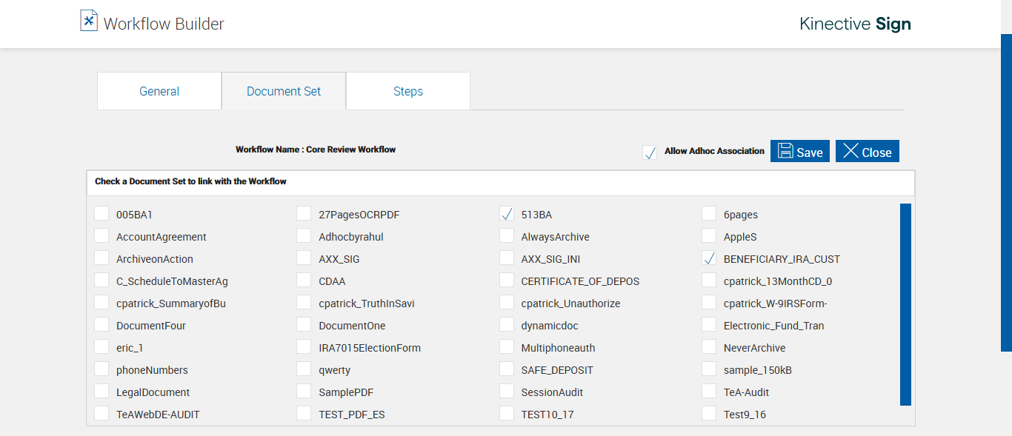Check the AccountAgreement document set
The image size is (1012, 436).
click(x=101, y=236)
